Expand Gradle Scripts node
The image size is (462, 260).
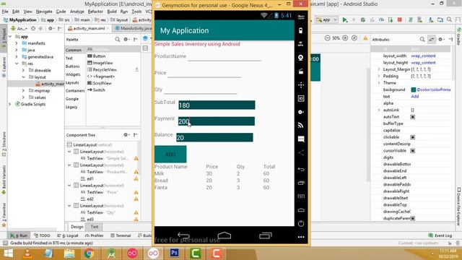(10, 104)
